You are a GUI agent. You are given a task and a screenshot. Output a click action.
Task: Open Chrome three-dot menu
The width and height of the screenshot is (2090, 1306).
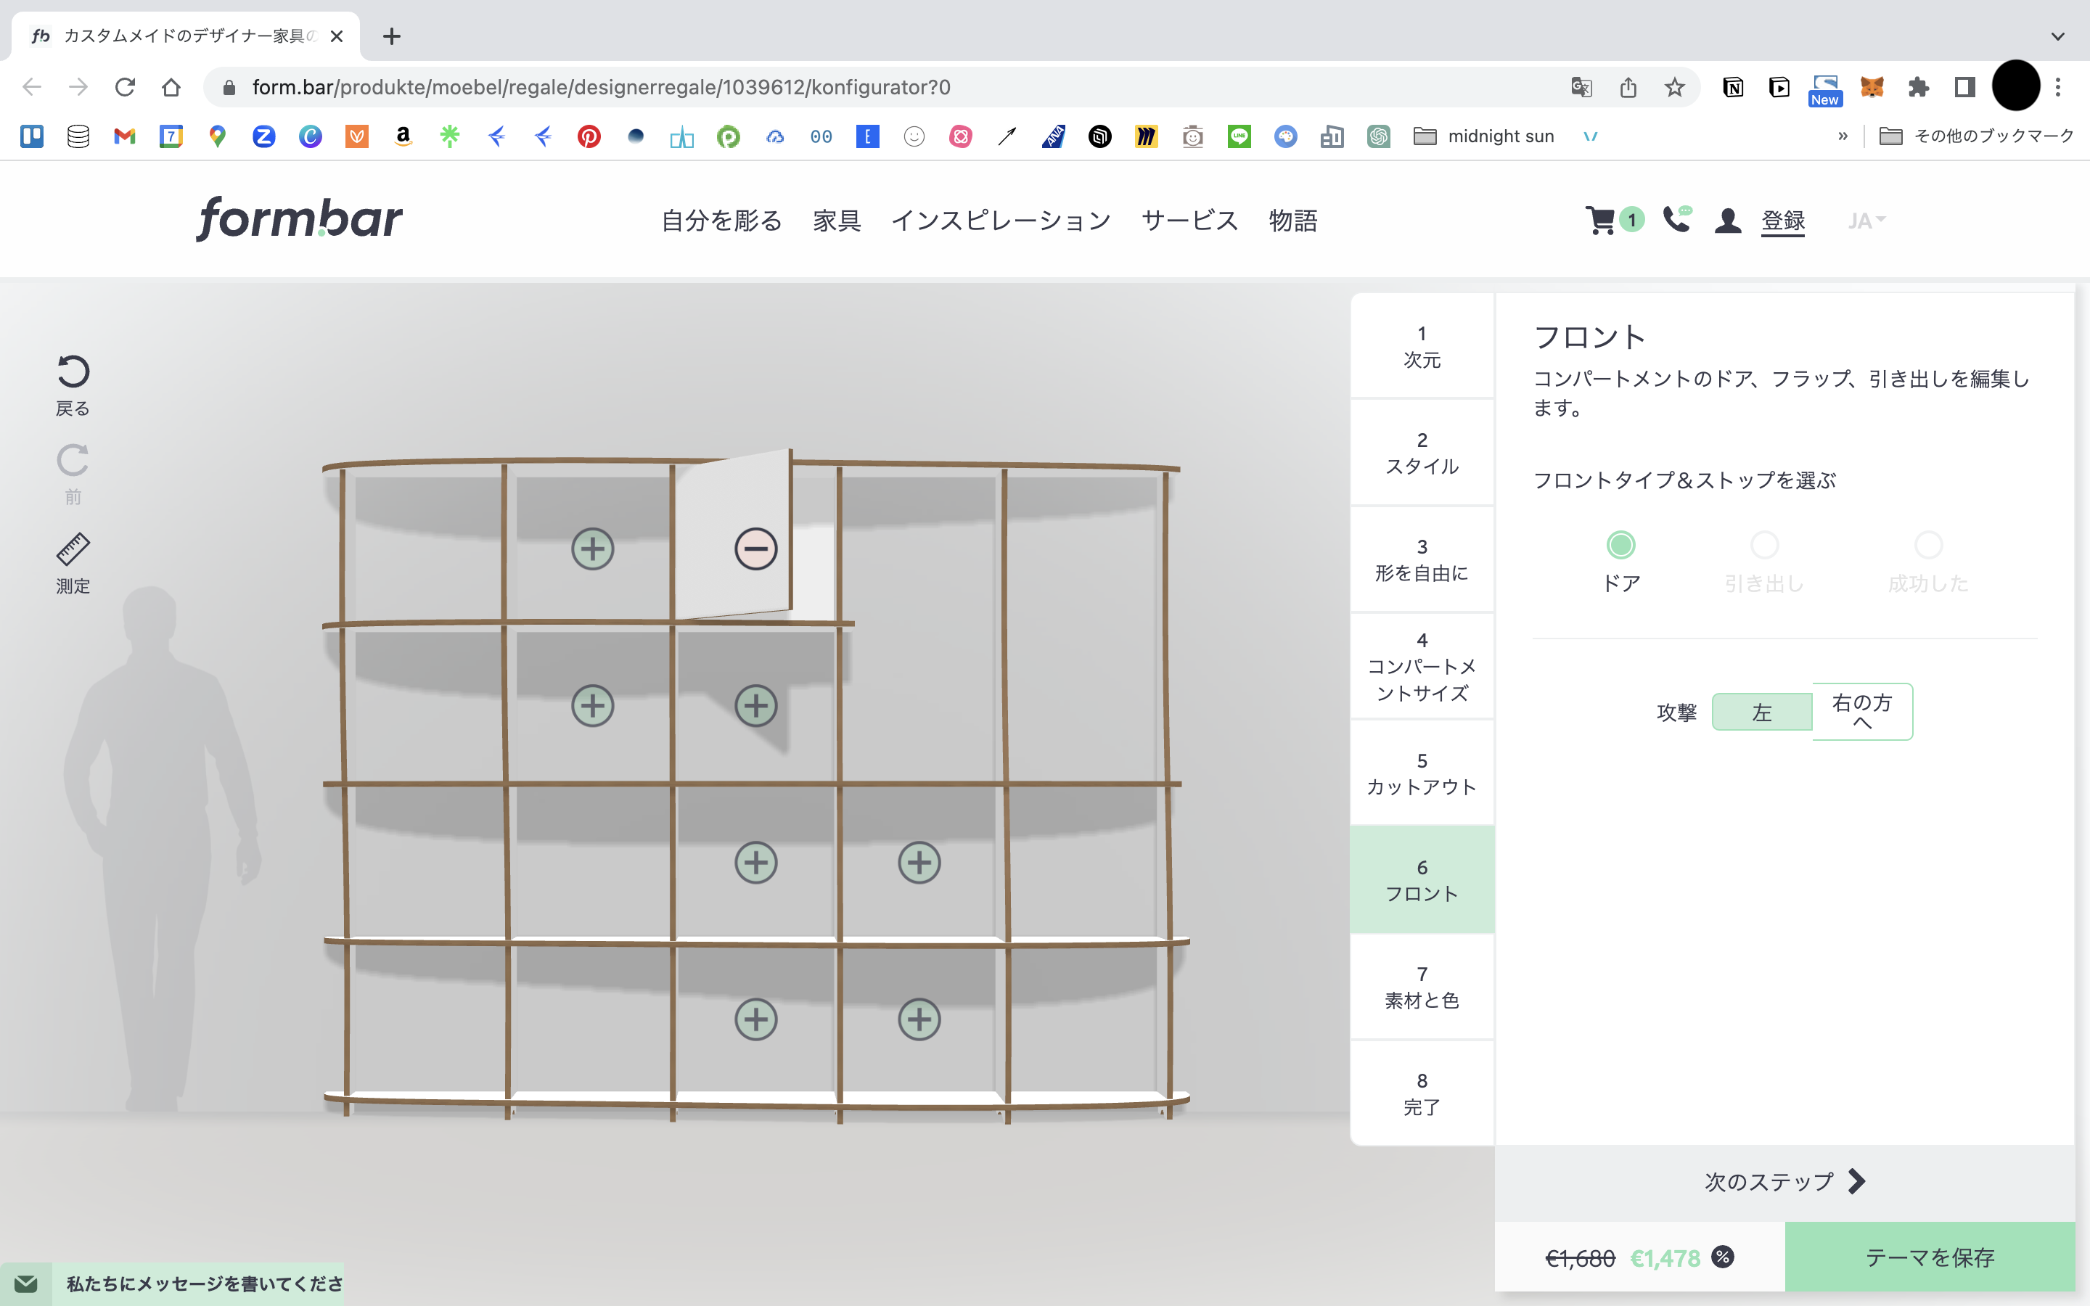tap(2058, 87)
